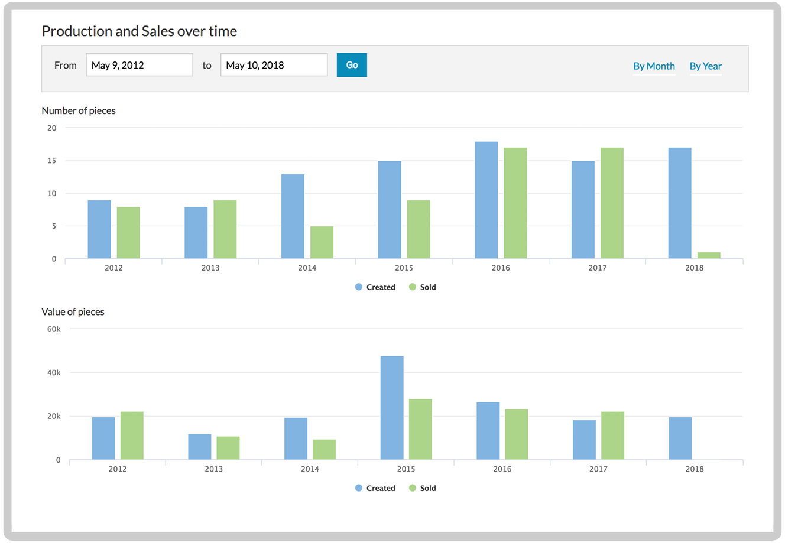
Task: Click the green Sold legend dot on Number of pieces chart
Action: pyautogui.click(x=412, y=287)
